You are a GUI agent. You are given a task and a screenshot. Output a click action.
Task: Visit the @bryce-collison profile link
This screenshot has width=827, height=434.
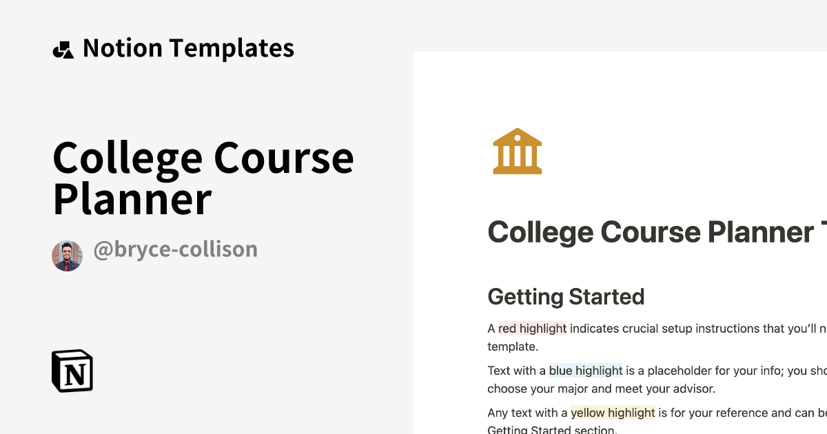pyautogui.click(x=175, y=249)
